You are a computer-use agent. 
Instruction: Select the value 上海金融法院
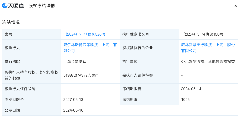point(75,62)
